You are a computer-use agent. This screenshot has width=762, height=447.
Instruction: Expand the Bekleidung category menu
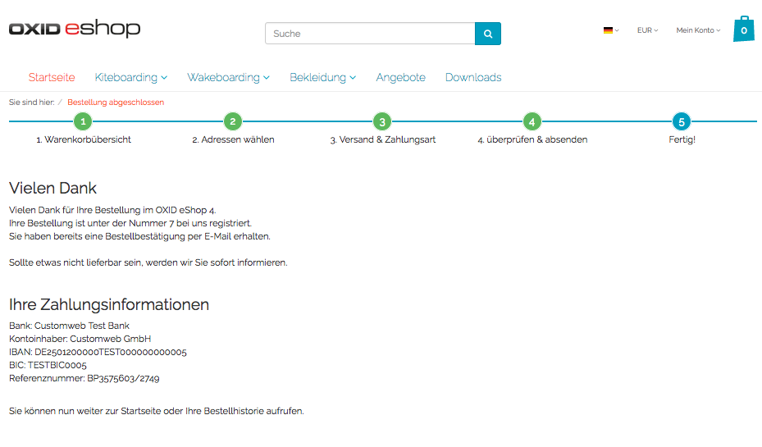click(x=322, y=77)
